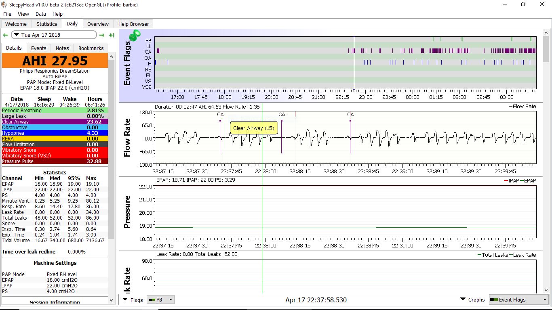This screenshot has width=552, height=310.
Task: Click the Flow Rate legend label
Action: coord(522,107)
